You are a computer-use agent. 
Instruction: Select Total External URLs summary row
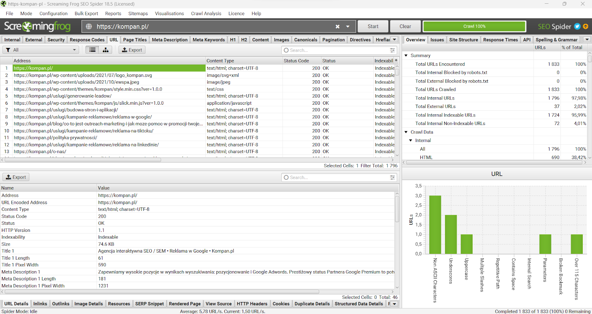[x=495, y=107]
